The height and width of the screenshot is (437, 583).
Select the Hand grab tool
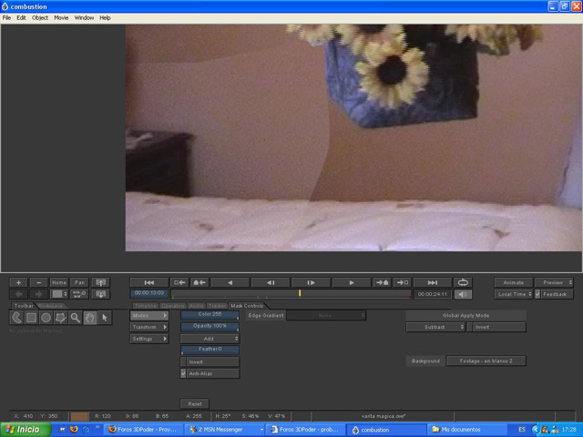tap(89, 318)
